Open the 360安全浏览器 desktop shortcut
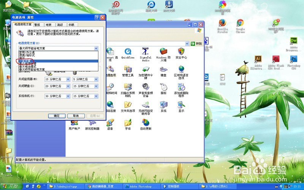This screenshot has width=304, height=190. 276,26
